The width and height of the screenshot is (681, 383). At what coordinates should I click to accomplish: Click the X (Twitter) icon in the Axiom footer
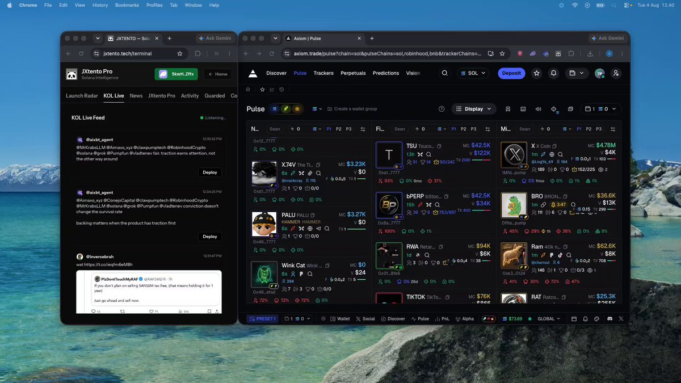click(621, 319)
